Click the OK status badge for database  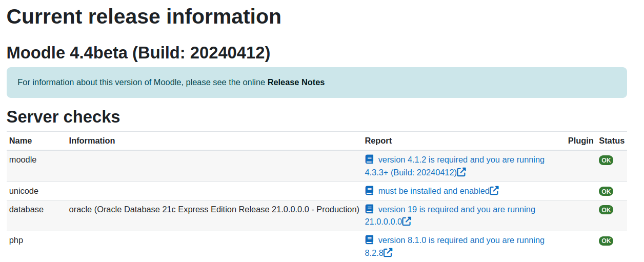coord(606,210)
